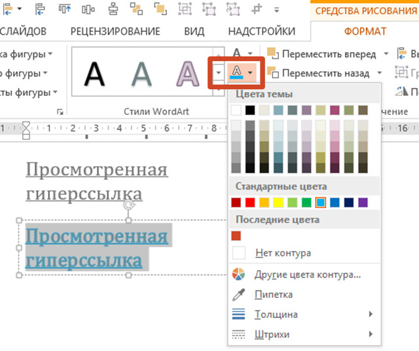Click the Align Top icon in quick toolbar
Viewport: 419px width, 351px height.
coord(65,9)
